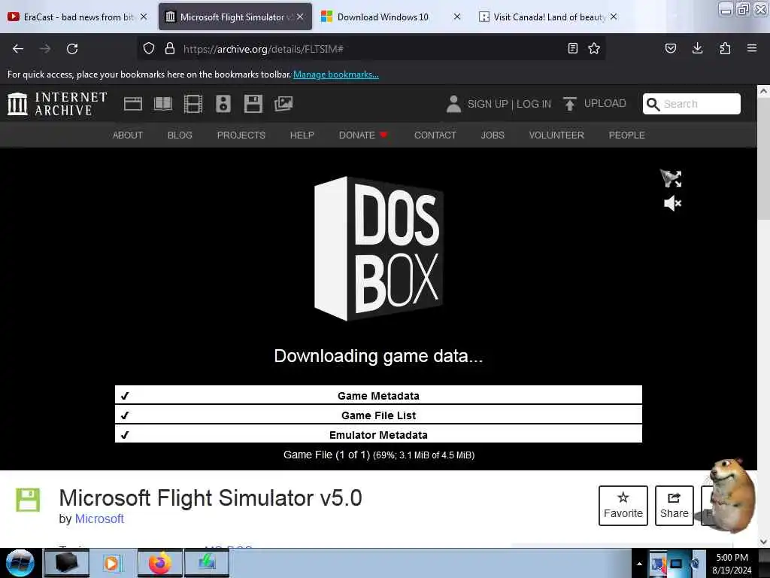Open the Audio speaker icon
The image size is (770, 578).
click(x=223, y=104)
